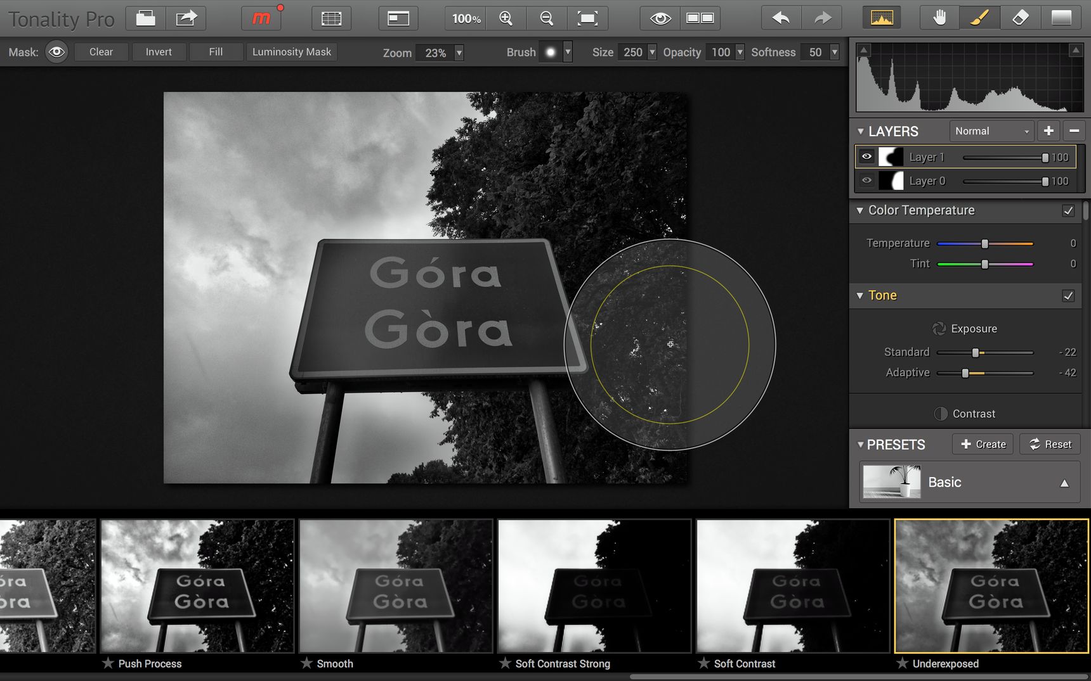
Task: Favorite the Push Process preset star
Action: (x=108, y=663)
